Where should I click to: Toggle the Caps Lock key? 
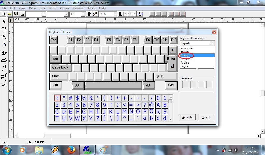coord(61,68)
